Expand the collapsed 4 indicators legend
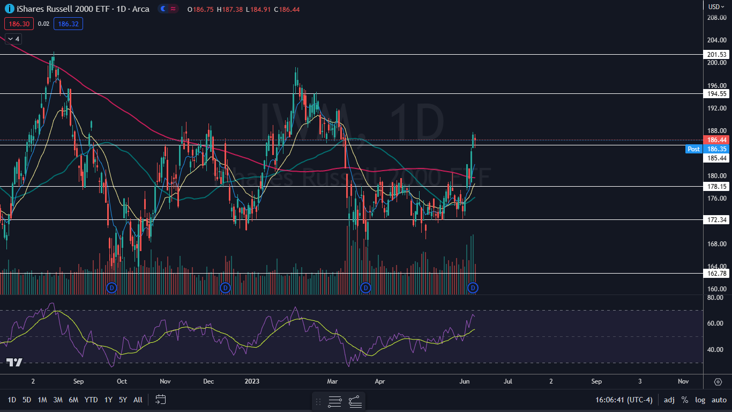 13,39
